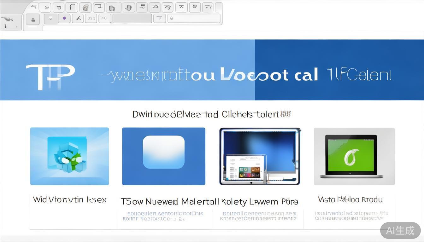Click the 'Wid Vtonvtin' title link
Image resolution: width=424 pixels, height=242 pixels.
pos(69,200)
